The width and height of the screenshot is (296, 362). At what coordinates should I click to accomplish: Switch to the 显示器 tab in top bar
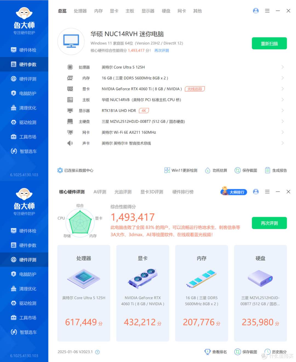148,11
